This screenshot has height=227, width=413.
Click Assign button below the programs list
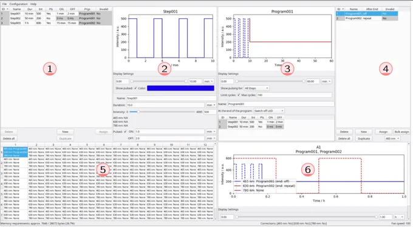pyautogui.click(x=383, y=132)
